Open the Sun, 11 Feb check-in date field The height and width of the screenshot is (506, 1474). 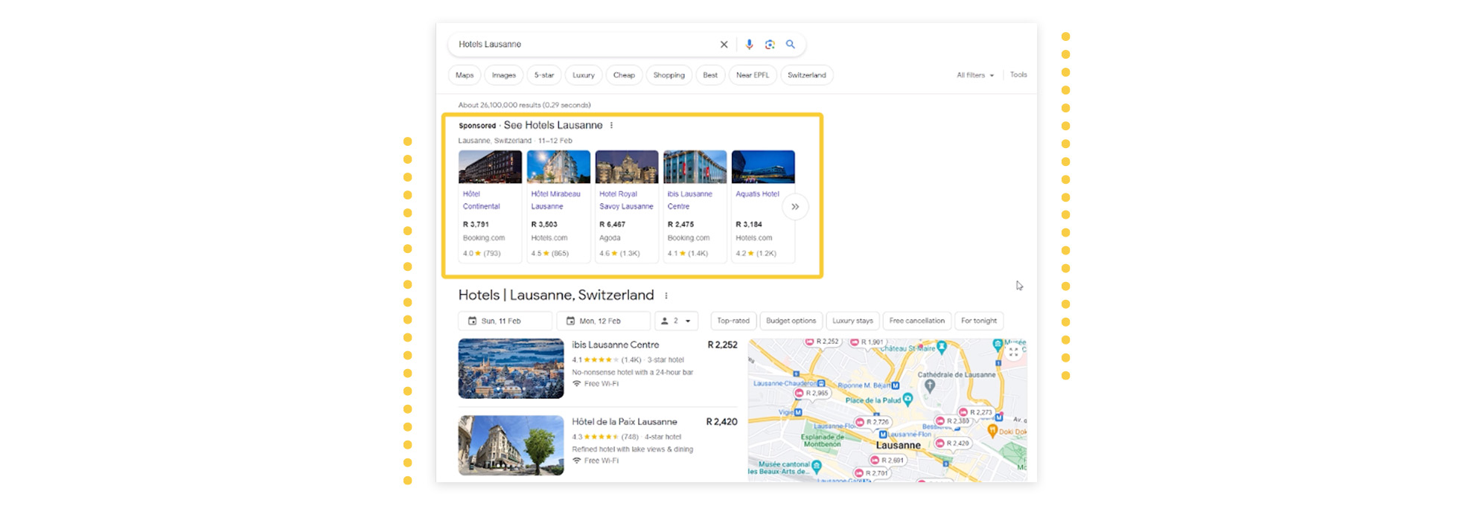click(505, 321)
